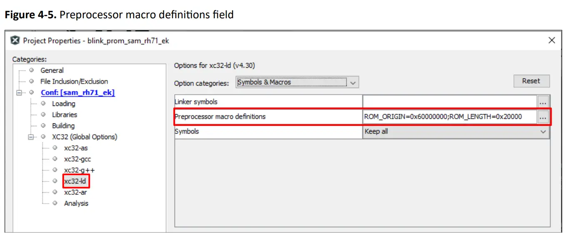Open Preprocessor macro definitions ellipsis editor
Viewport: 568px width, 238px height.
543,118
